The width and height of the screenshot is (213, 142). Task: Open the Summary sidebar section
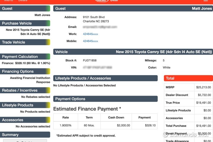click(25, 135)
